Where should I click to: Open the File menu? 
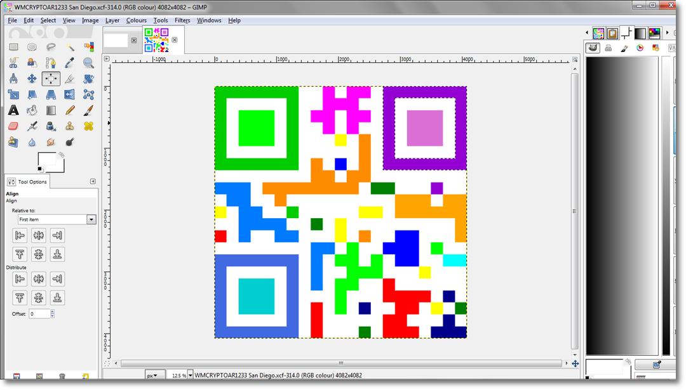pyautogui.click(x=12, y=20)
